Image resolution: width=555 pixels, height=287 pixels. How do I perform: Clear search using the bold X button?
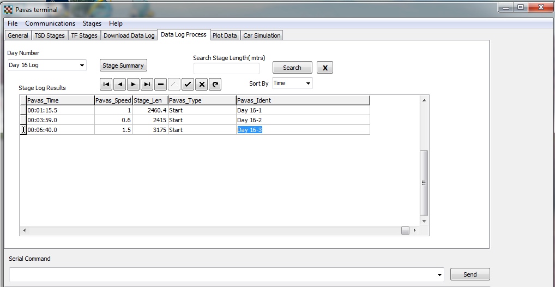[x=325, y=68]
